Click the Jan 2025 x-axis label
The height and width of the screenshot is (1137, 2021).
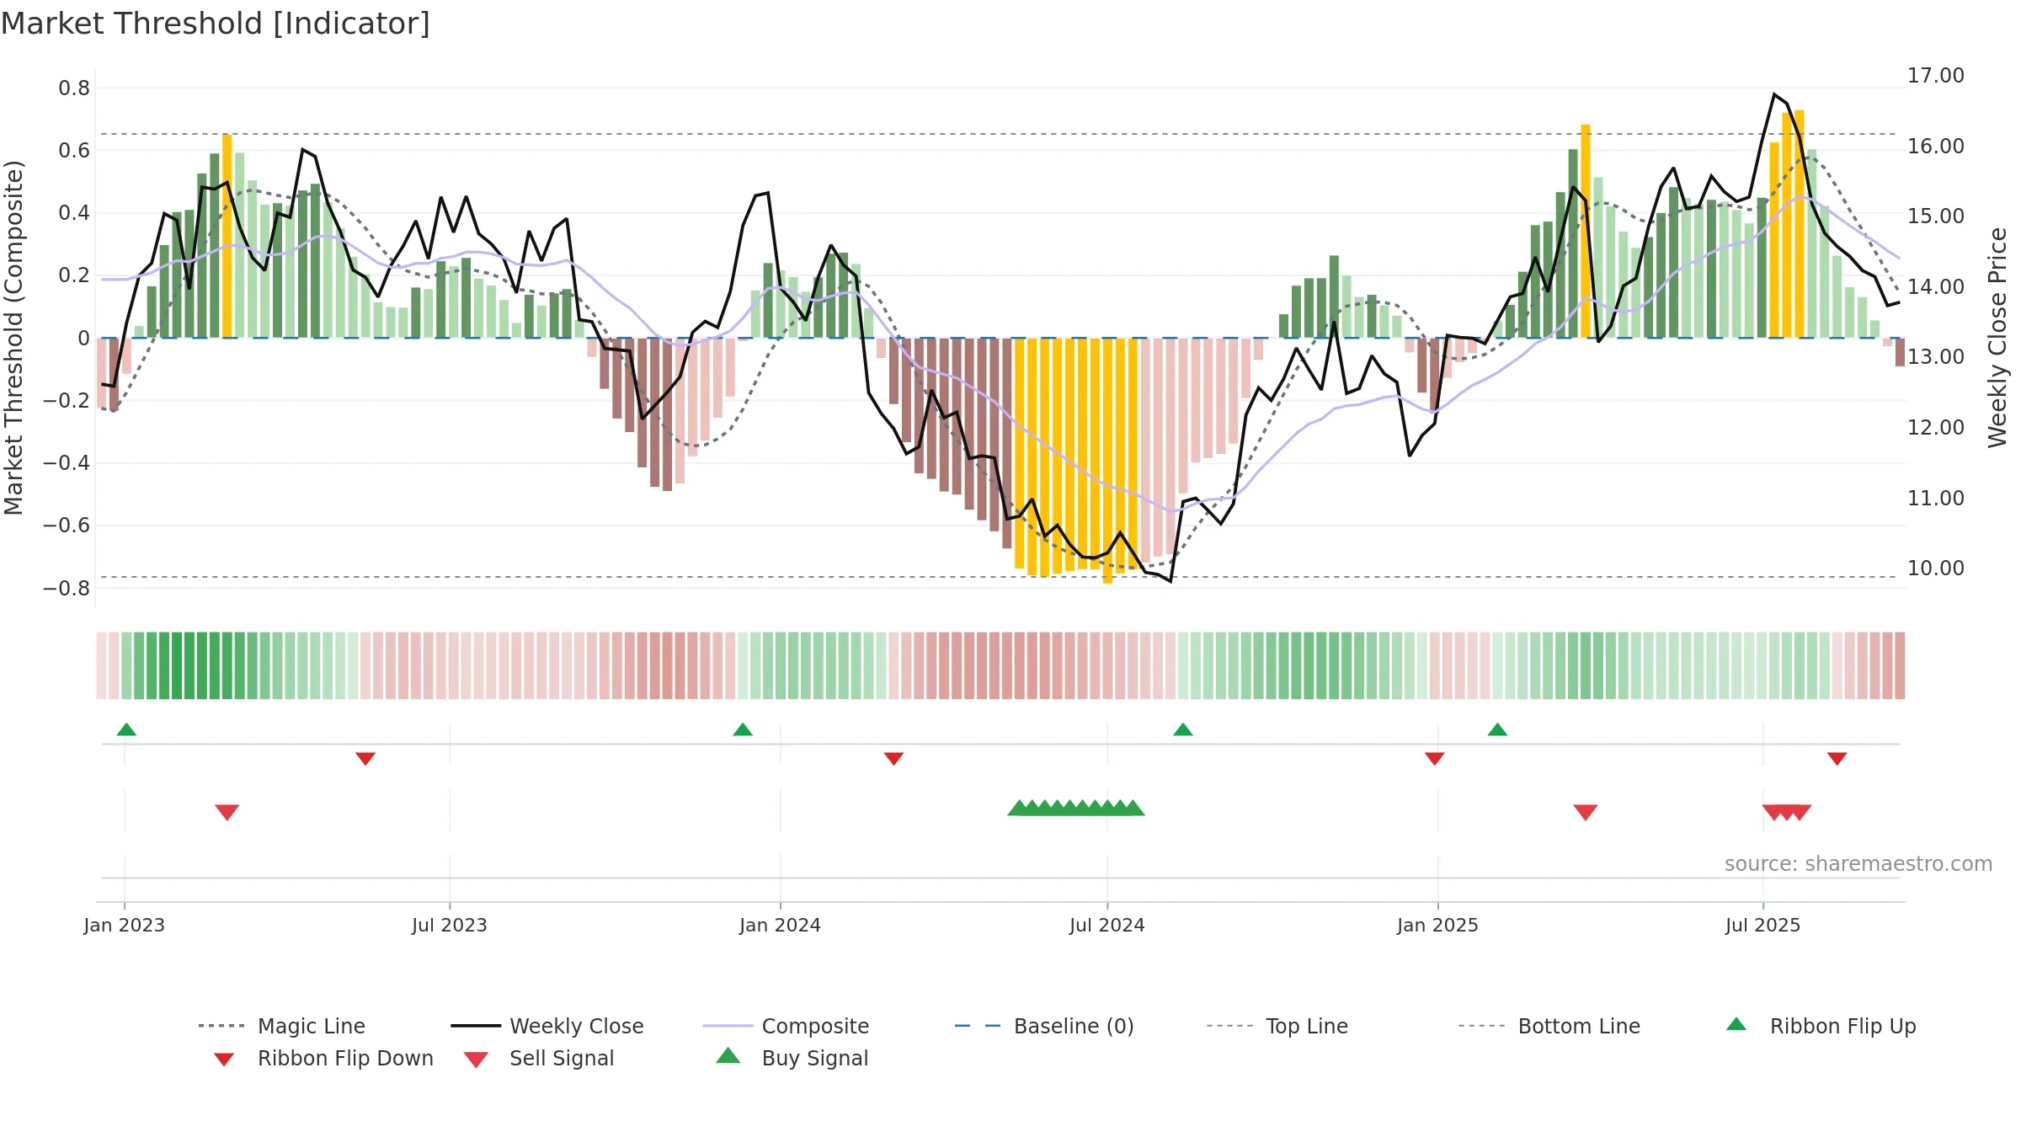coord(1438,925)
